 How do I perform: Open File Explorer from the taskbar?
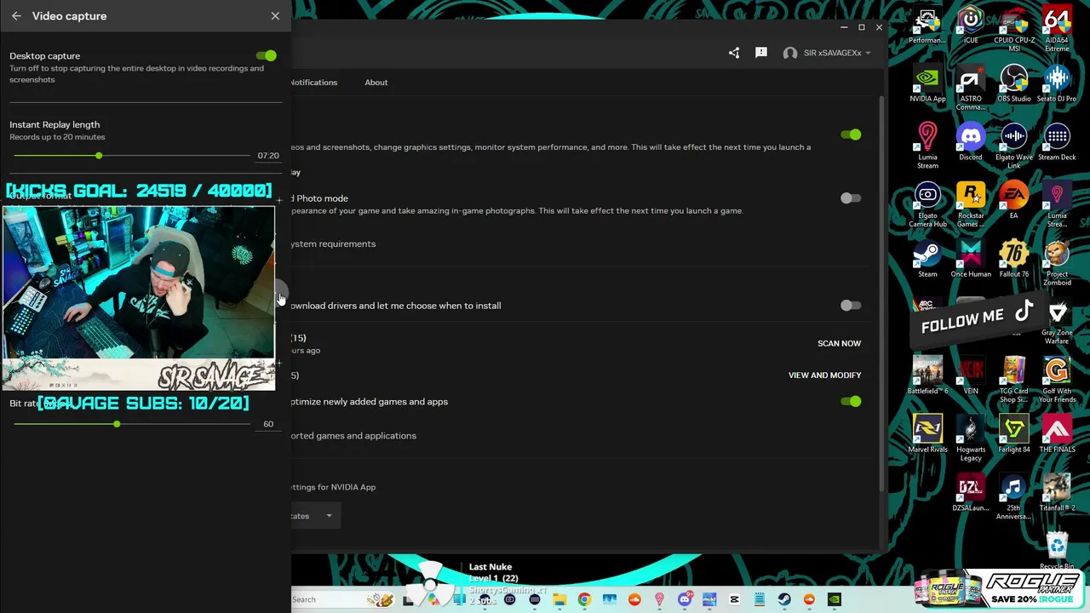tap(559, 599)
